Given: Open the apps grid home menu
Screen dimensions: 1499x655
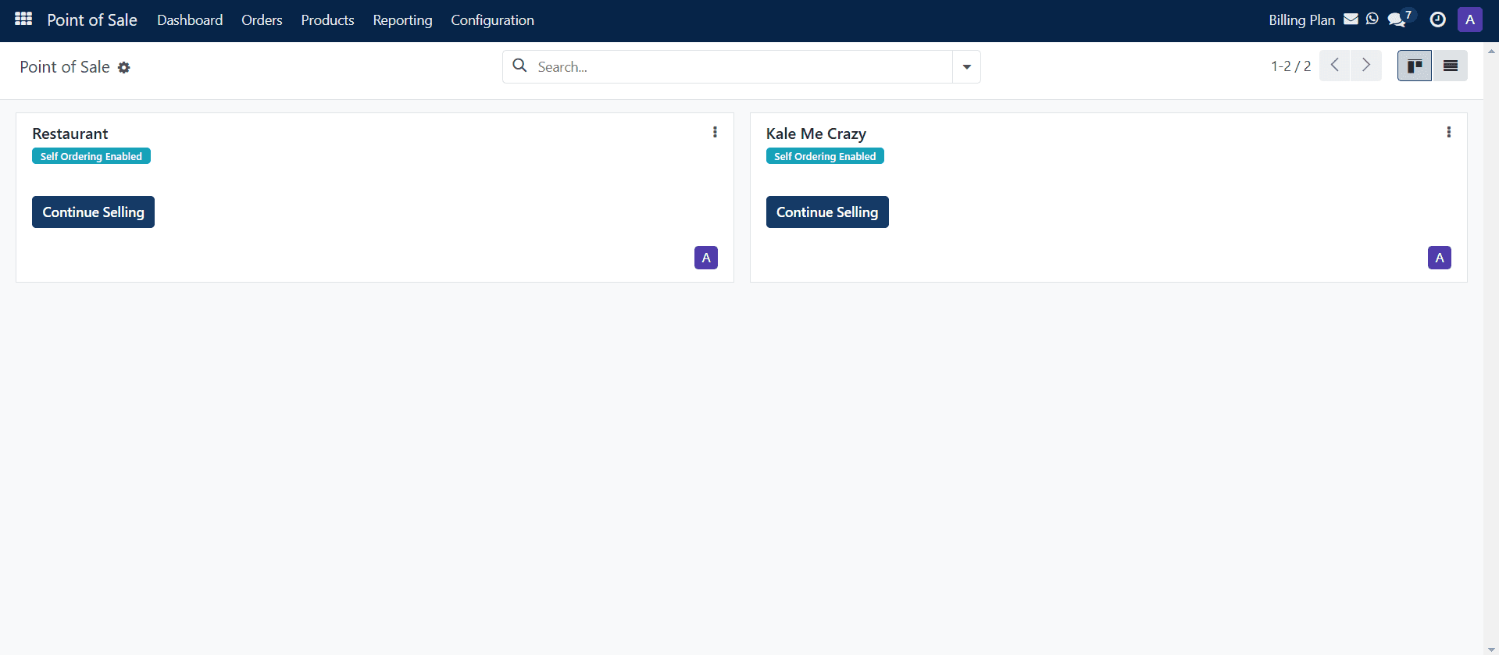Looking at the screenshot, I should coord(23,19).
